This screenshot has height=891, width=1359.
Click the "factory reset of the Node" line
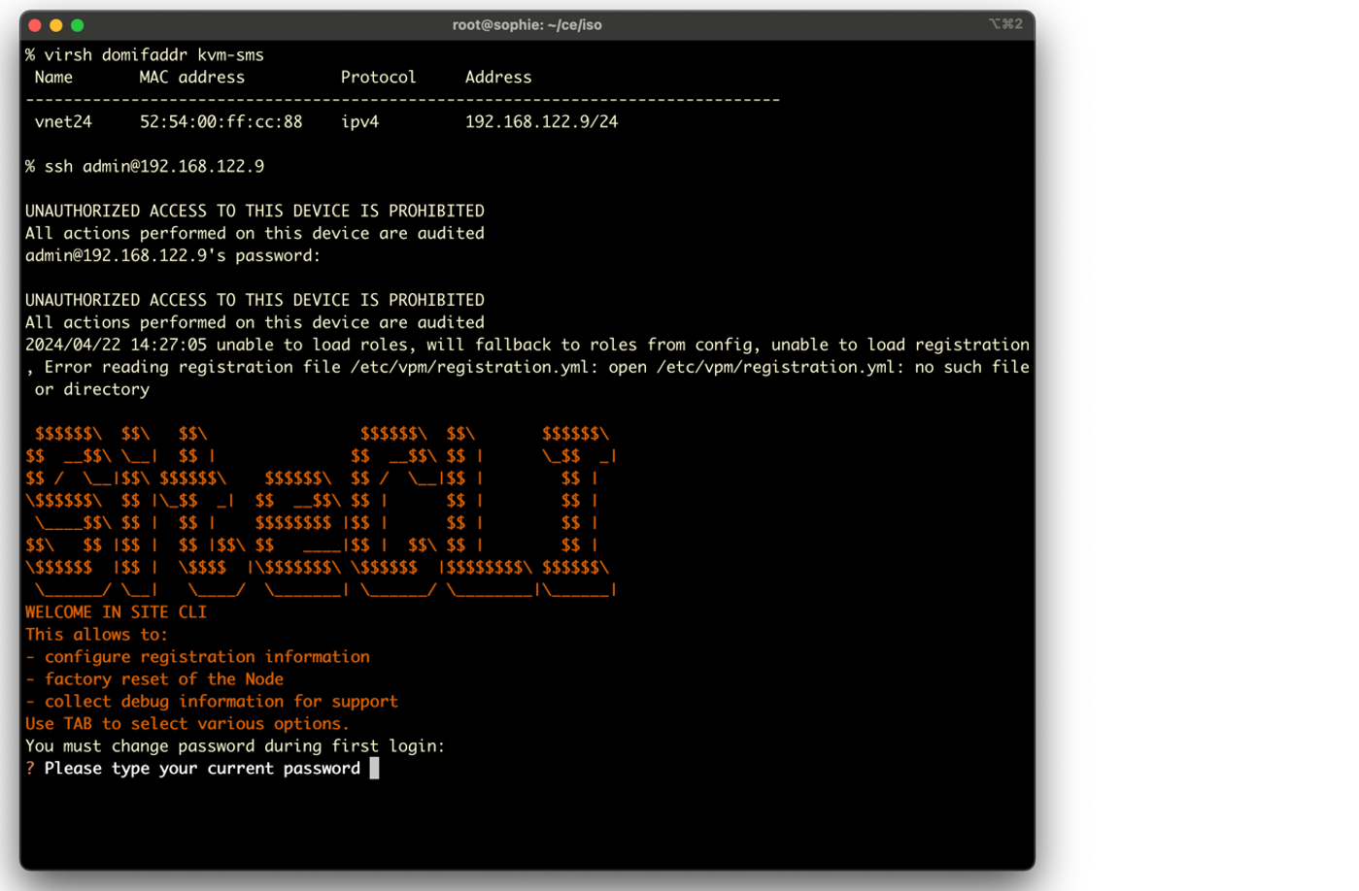(163, 679)
